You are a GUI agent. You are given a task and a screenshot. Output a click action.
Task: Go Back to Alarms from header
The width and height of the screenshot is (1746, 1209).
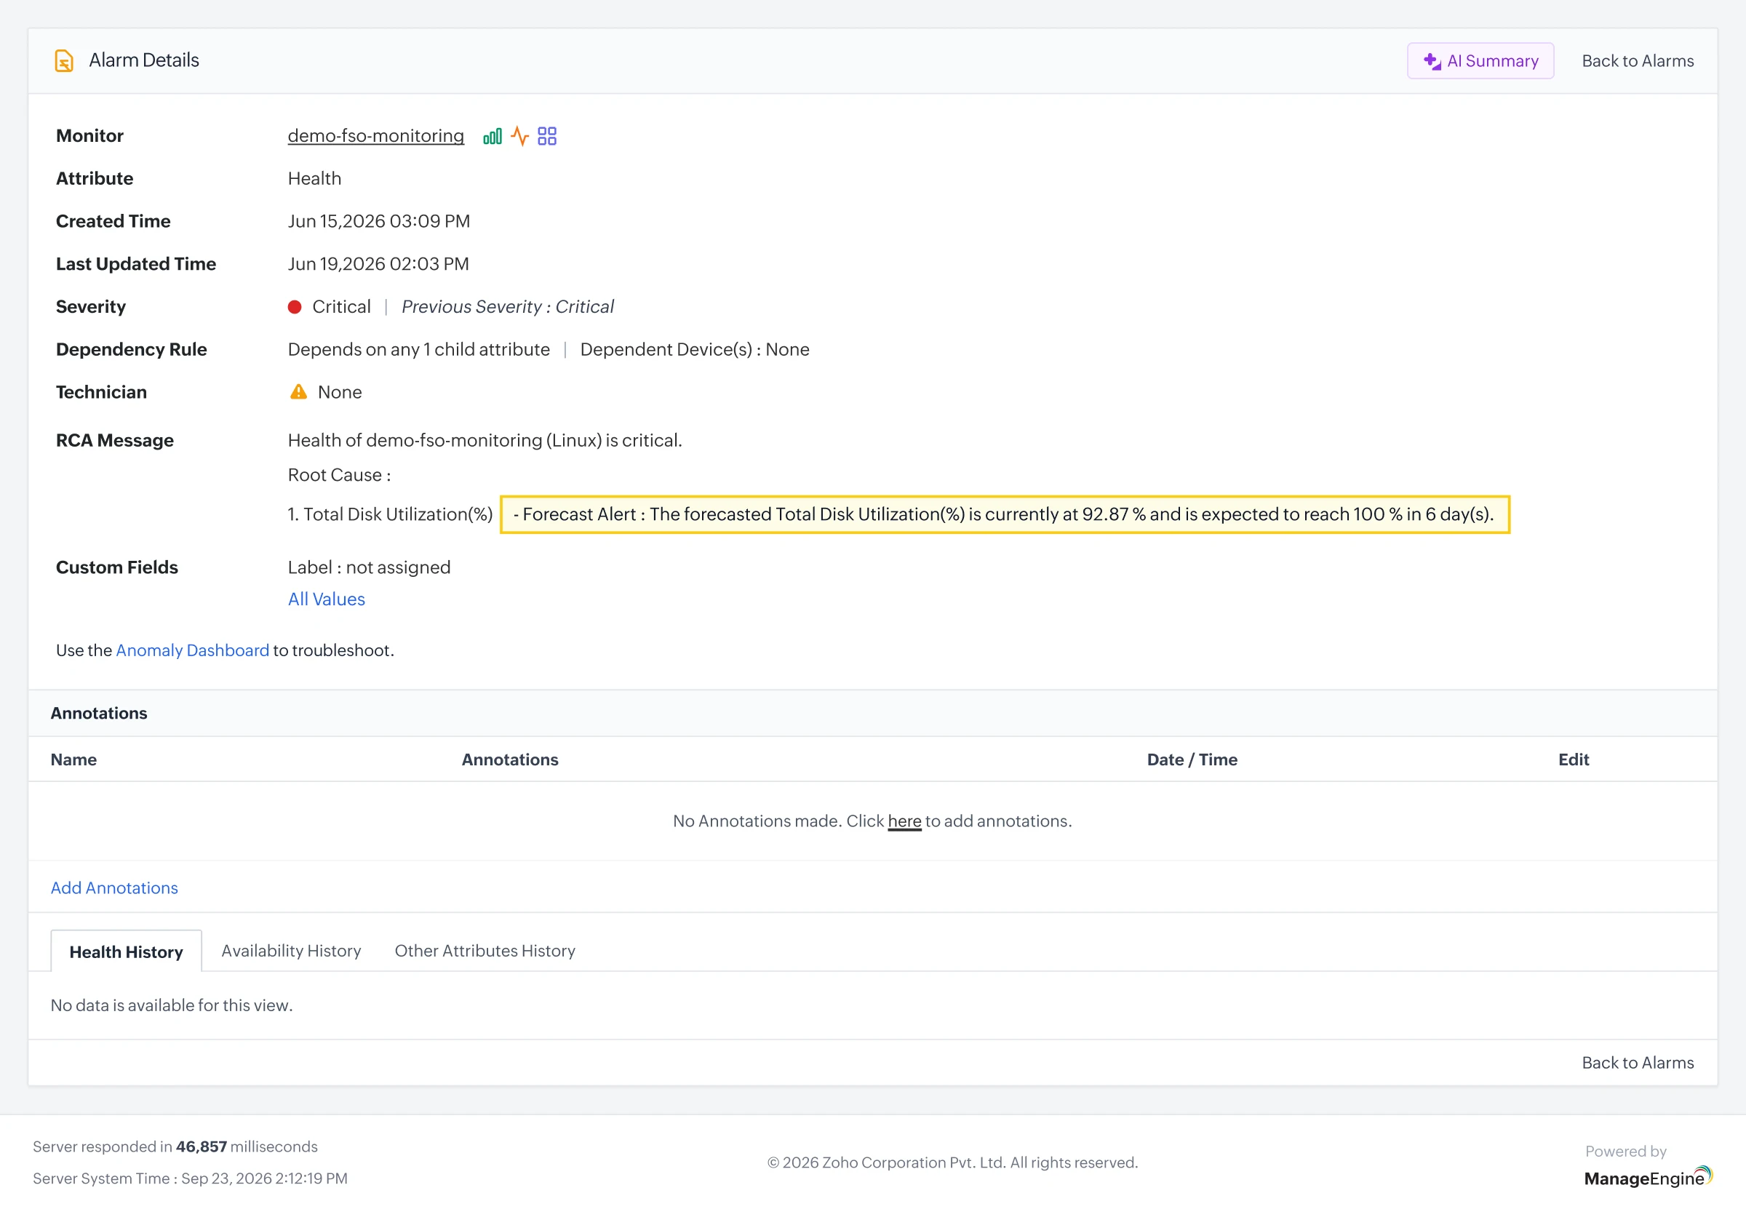(x=1638, y=60)
